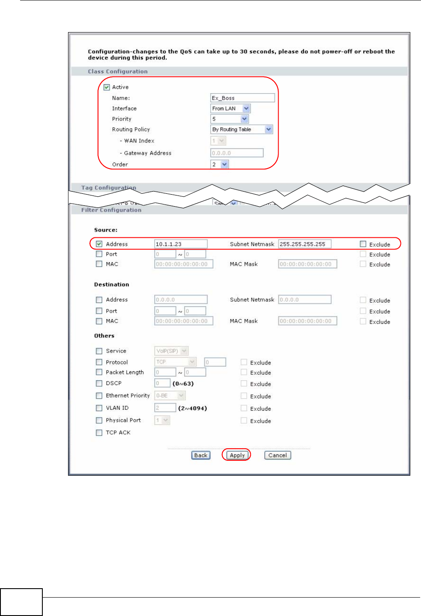Enable the Service checkbox
Image resolution: width=421 pixels, height=616 pixels.
99,351
